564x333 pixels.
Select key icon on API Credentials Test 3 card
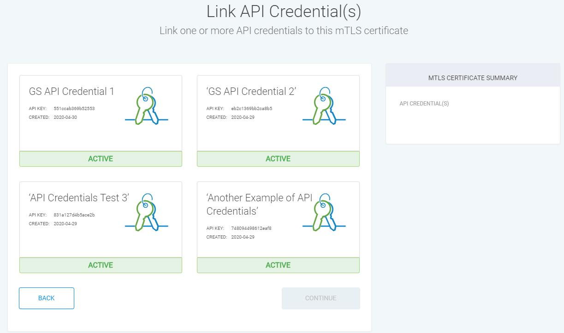click(x=146, y=213)
